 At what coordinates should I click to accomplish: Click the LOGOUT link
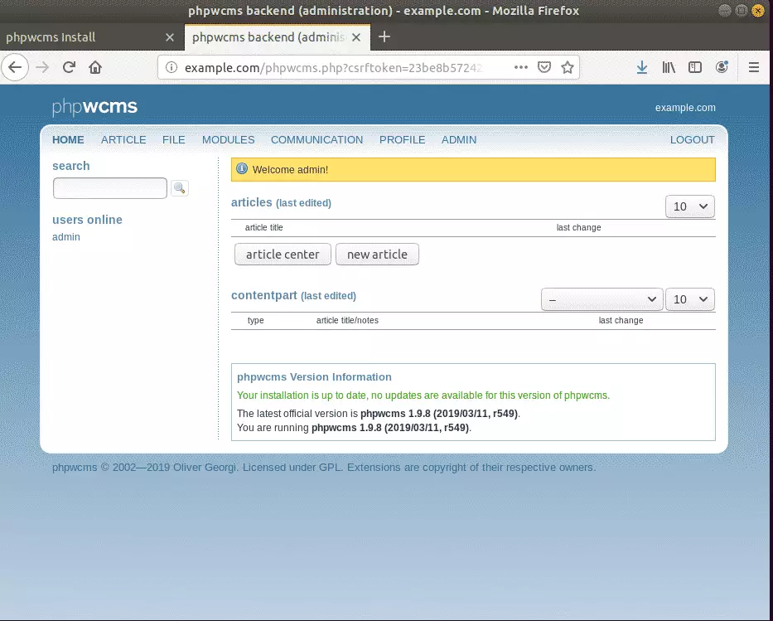pos(692,139)
